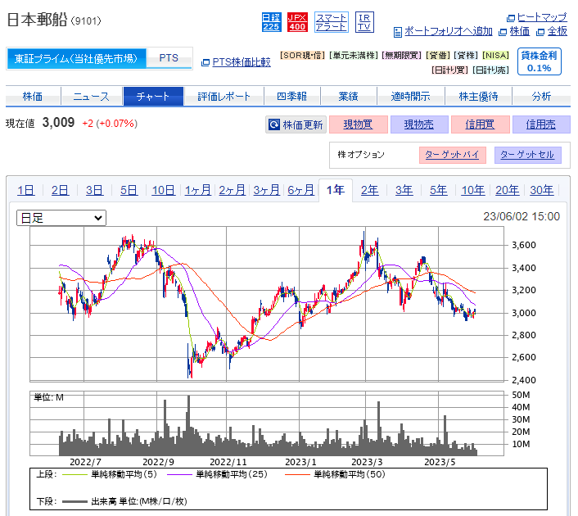Click the 現物買 button
The image size is (578, 516).
pyautogui.click(x=359, y=124)
